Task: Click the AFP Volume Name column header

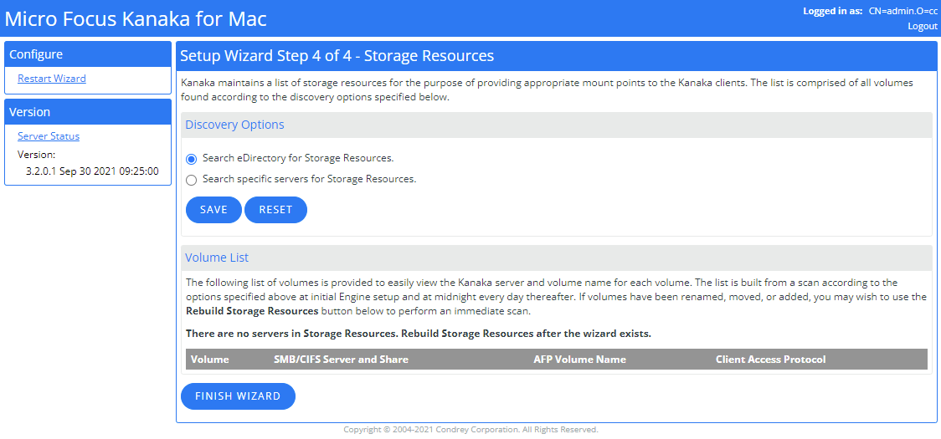Action: (x=579, y=360)
